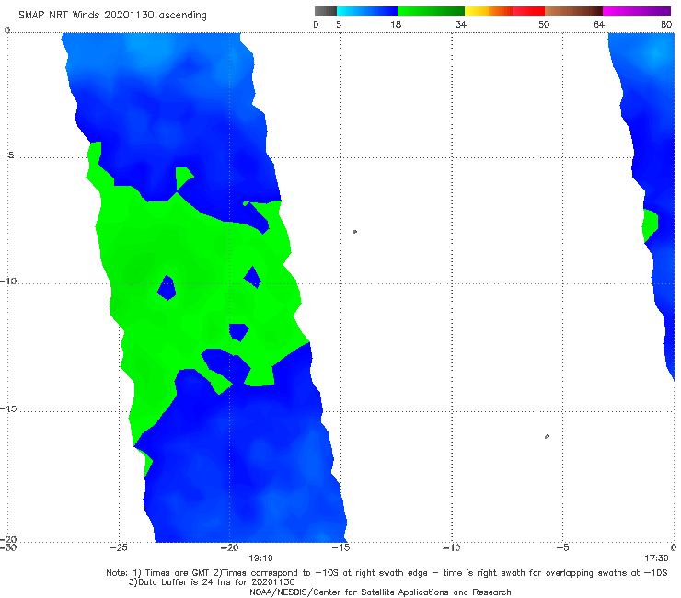Click the bottom longitude label "-5"
Screen dimensions: 681x598
(x=562, y=547)
